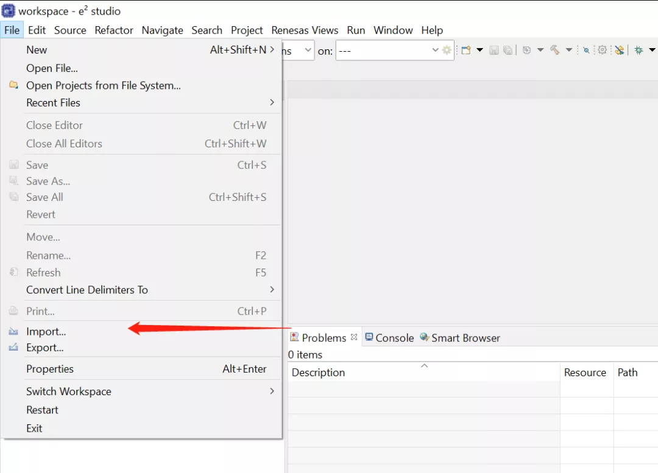Click the Problems view icon

295,337
